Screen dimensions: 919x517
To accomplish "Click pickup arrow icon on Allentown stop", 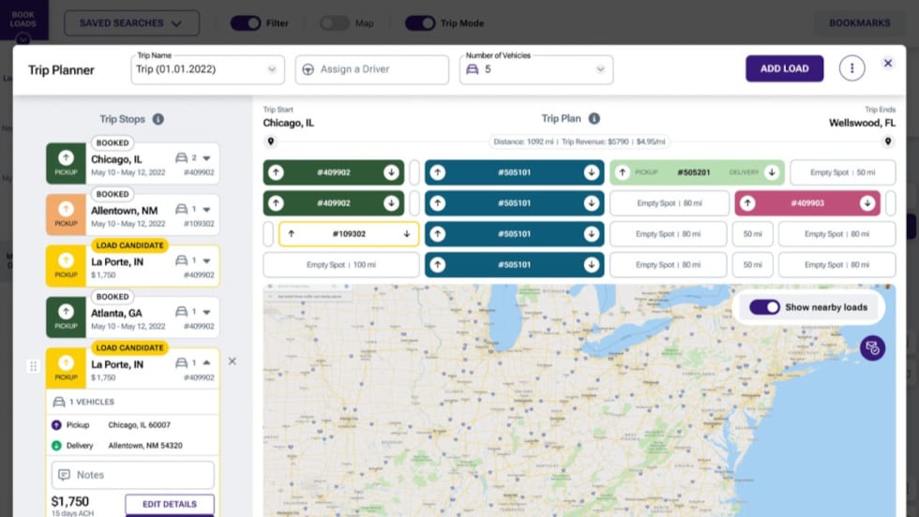I will click(66, 210).
